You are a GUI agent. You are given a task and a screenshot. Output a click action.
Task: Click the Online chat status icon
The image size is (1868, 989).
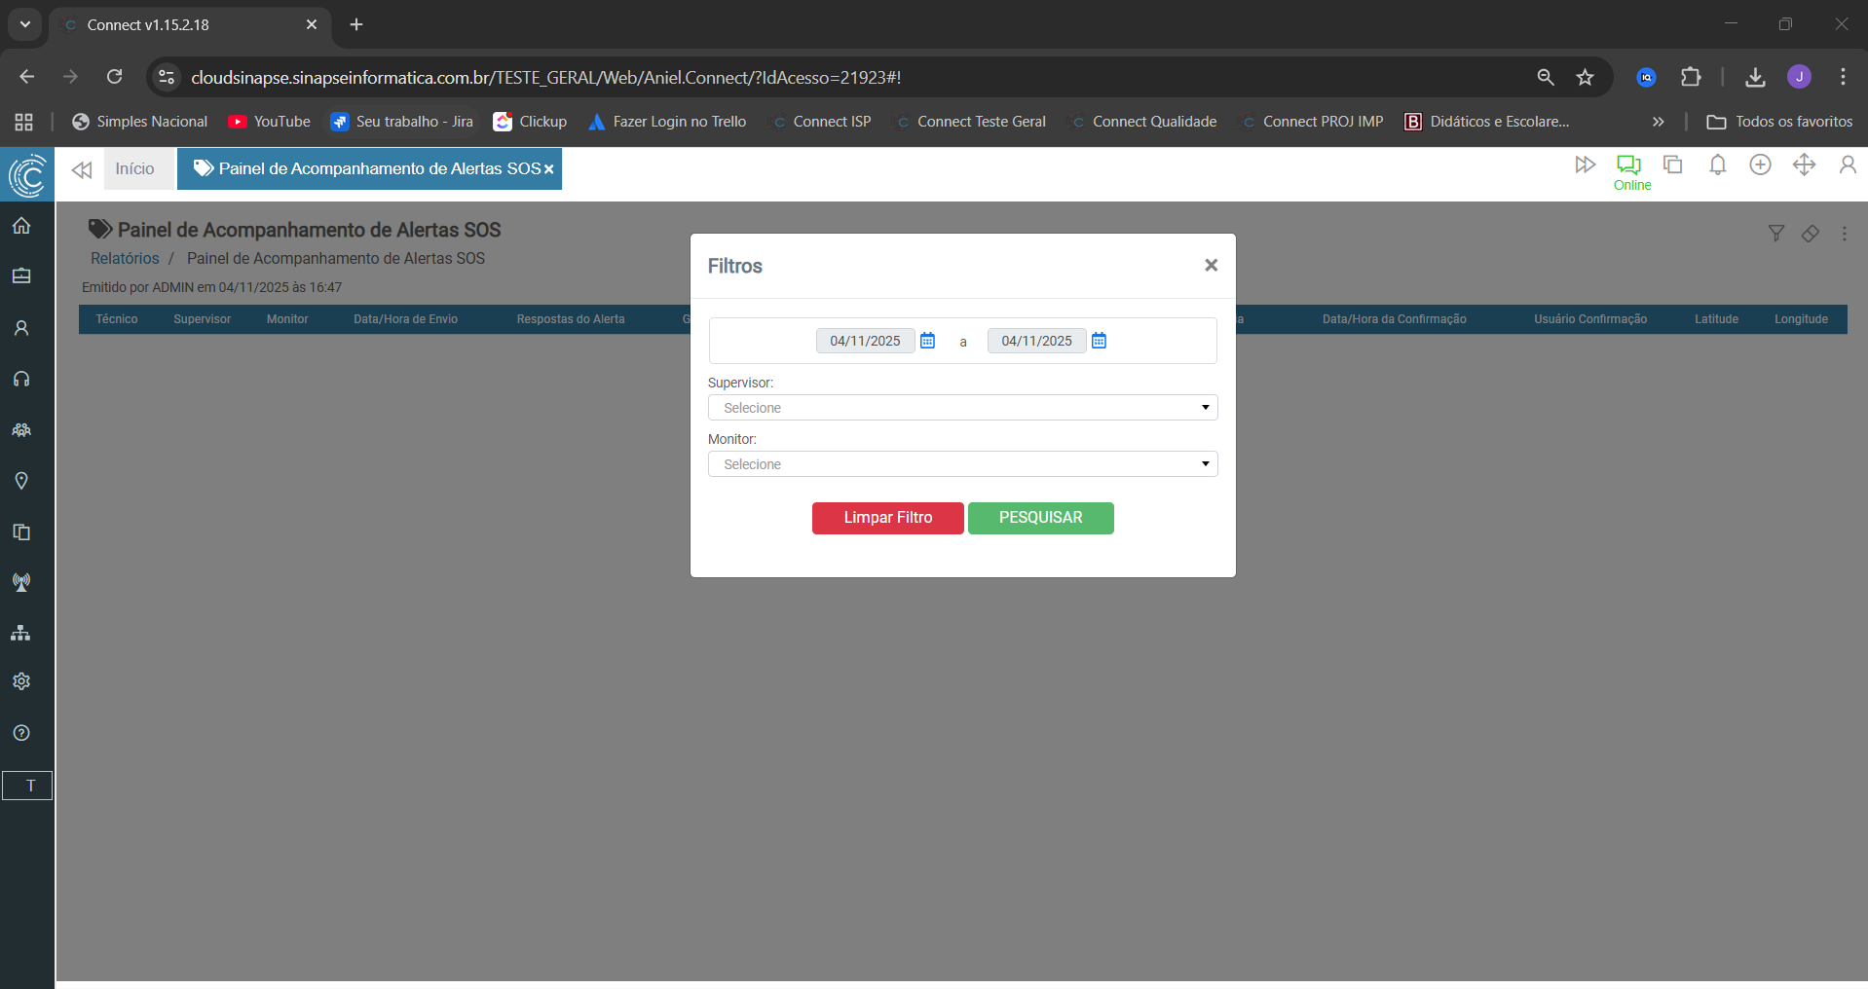(1628, 165)
